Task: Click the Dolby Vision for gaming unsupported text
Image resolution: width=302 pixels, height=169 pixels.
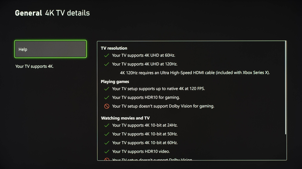Action: click(163, 106)
